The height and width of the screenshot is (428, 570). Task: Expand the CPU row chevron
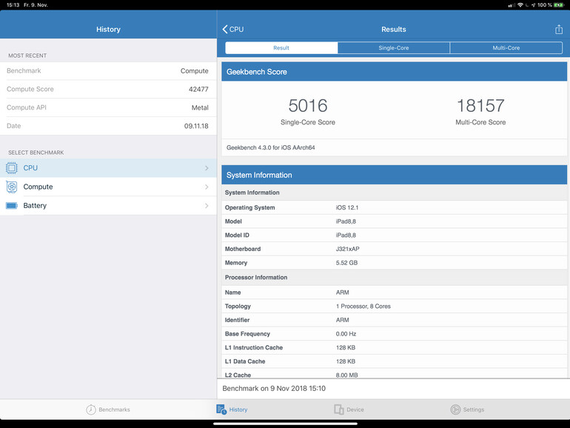click(x=207, y=168)
